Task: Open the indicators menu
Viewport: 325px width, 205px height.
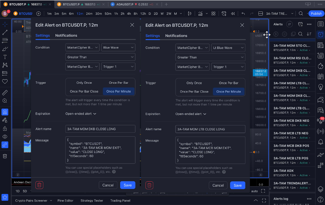Action: tap(200, 14)
